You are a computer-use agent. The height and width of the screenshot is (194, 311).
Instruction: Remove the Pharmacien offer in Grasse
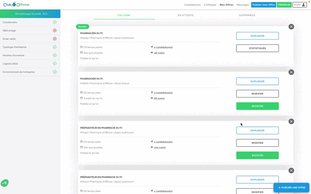[x=291, y=72]
